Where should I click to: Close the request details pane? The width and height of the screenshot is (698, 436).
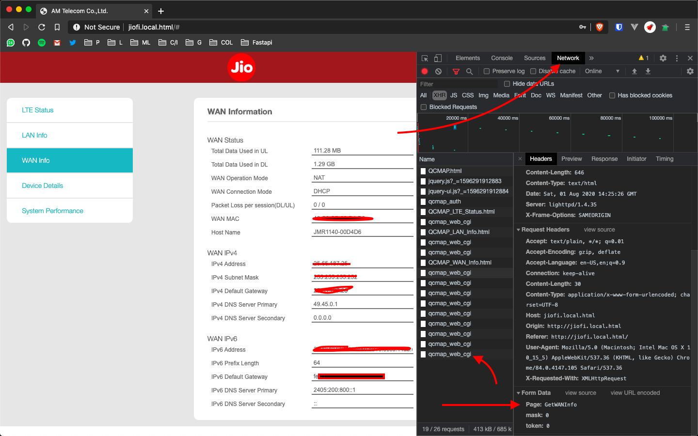pyautogui.click(x=520, y=159)
